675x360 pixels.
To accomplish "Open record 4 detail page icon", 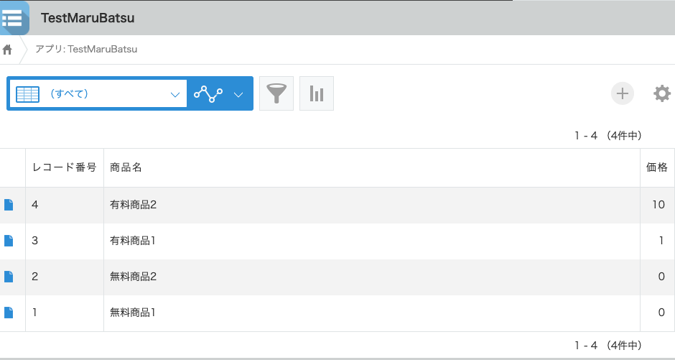I will click(9, 205).
